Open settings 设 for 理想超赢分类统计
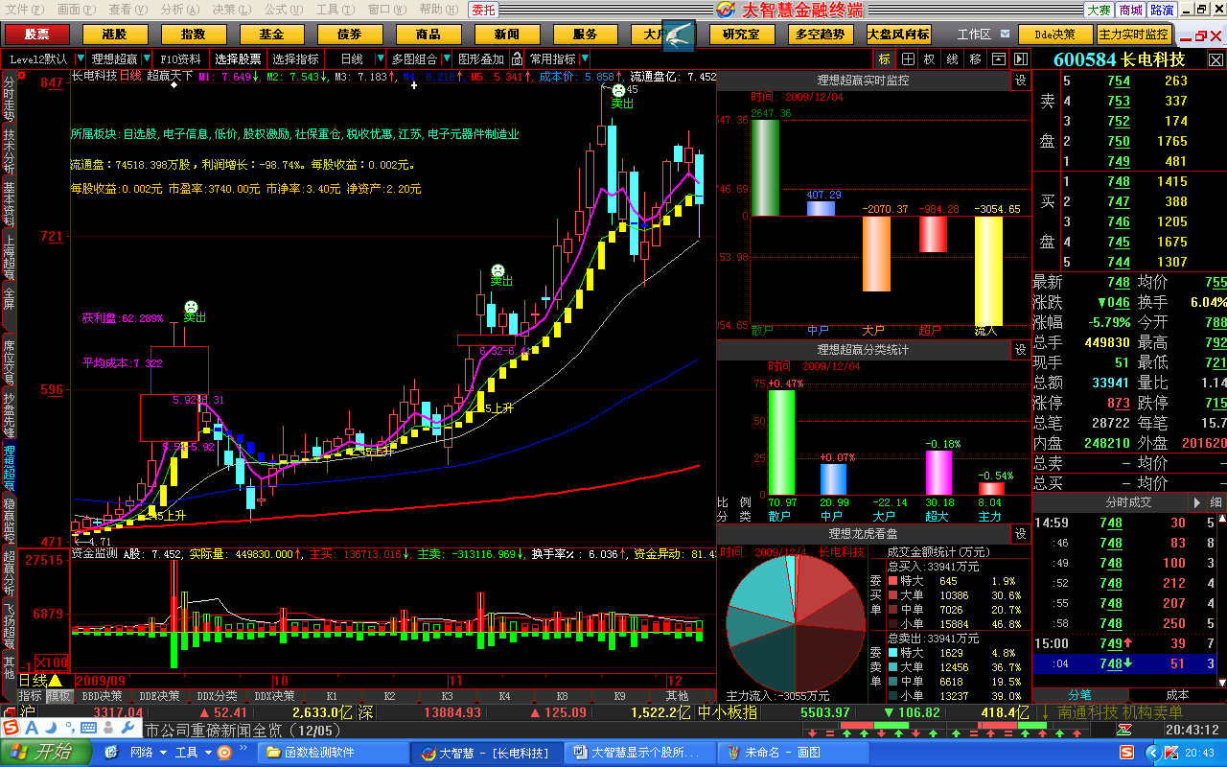The width and height of the screenshot is (1227, 767). coord(1021,350)
